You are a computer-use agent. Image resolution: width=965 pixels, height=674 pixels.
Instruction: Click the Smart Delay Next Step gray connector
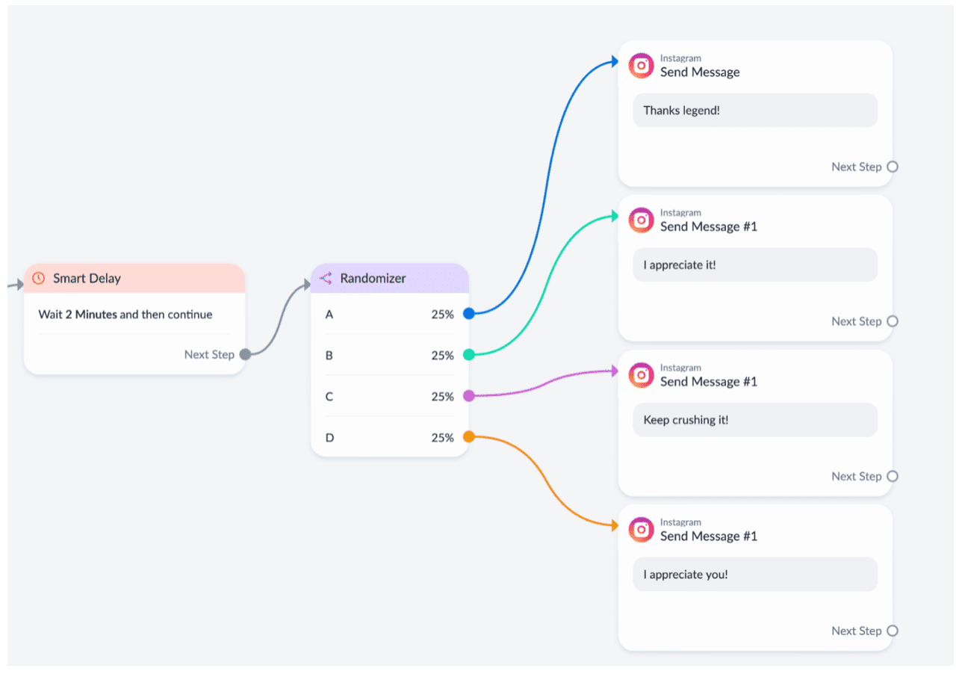click(x=245, y=355)
